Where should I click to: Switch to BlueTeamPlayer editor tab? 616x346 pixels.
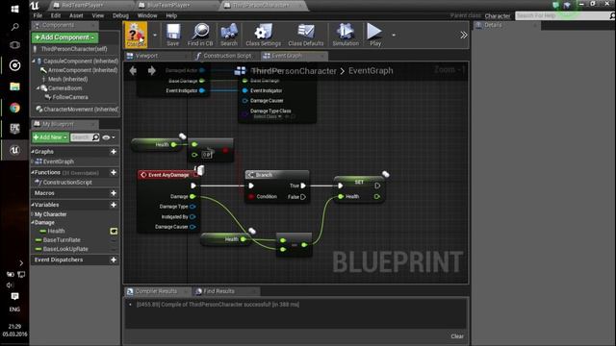click(168, 5)
